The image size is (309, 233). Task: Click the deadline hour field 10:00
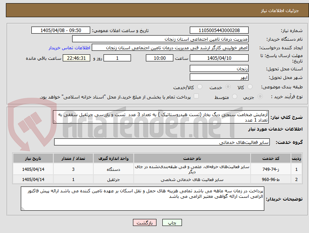[x=160, y=58]
